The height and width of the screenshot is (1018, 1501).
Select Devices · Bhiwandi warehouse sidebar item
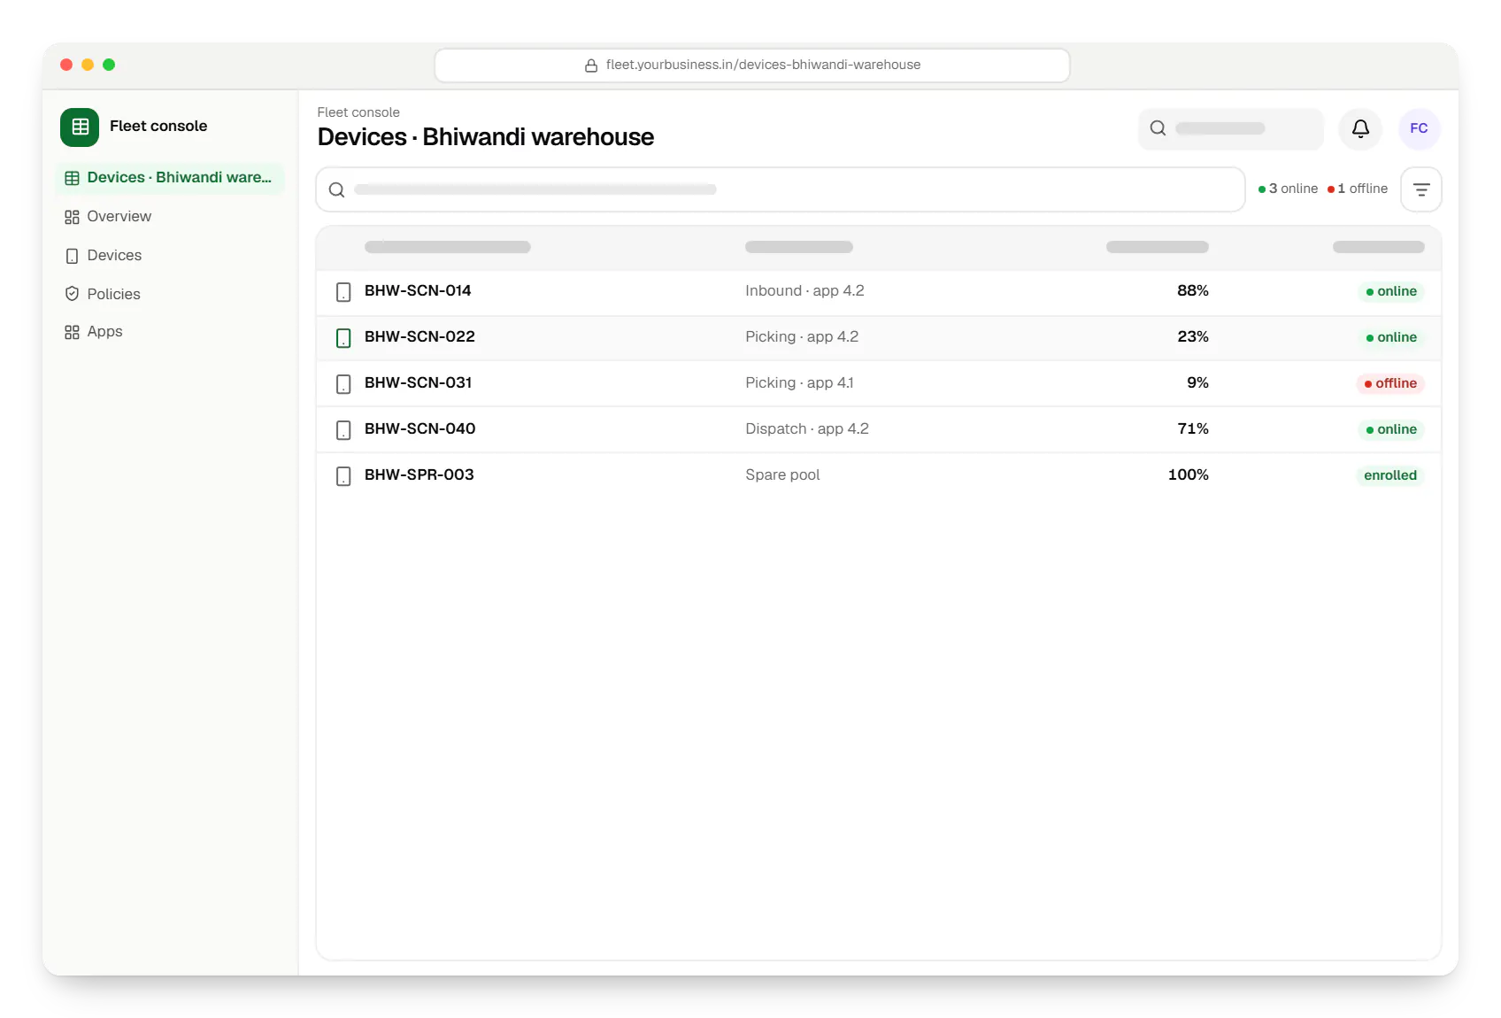pyautogui.click(x=169, y=178)
